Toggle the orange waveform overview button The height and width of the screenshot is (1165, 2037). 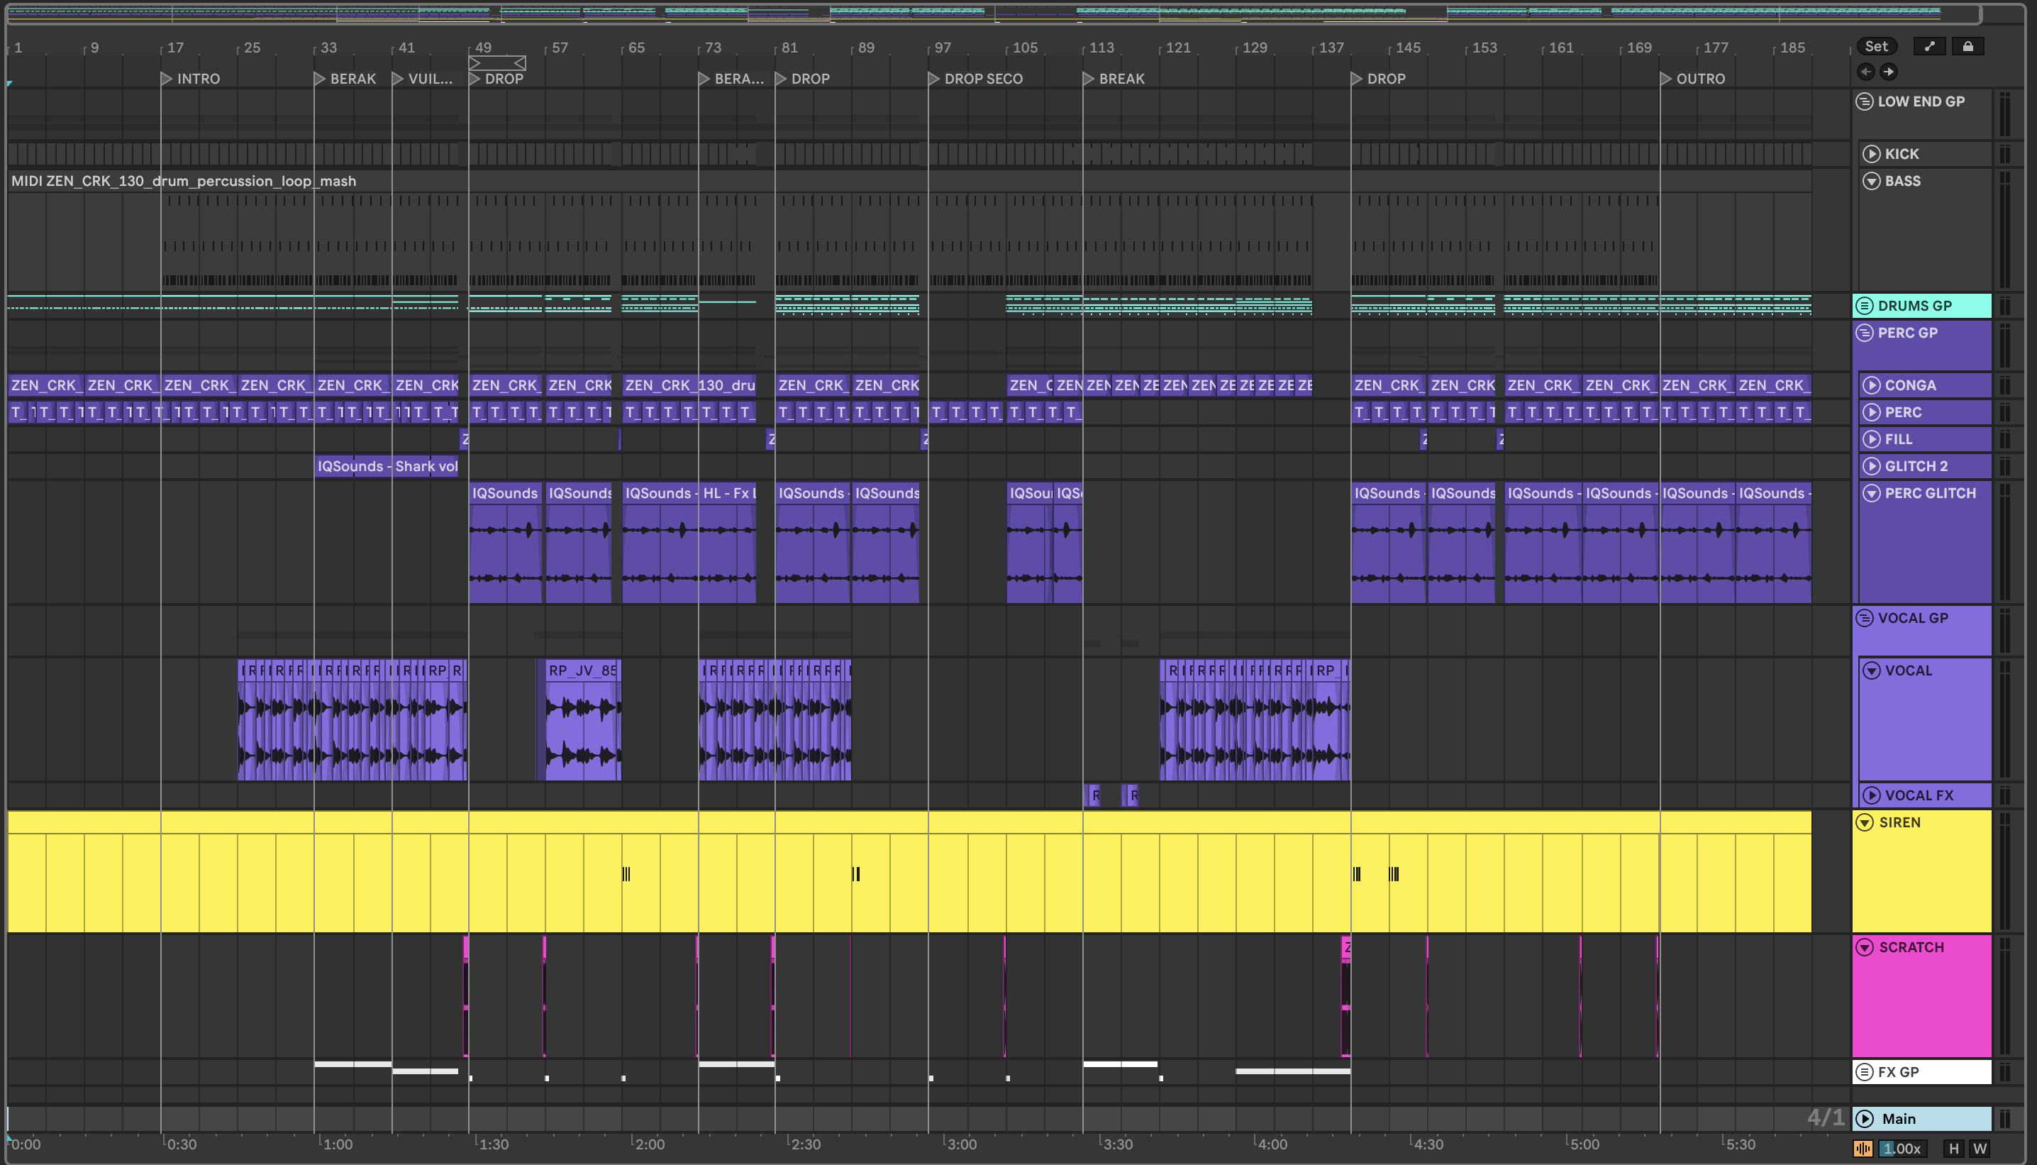tap(1863, 1148)
